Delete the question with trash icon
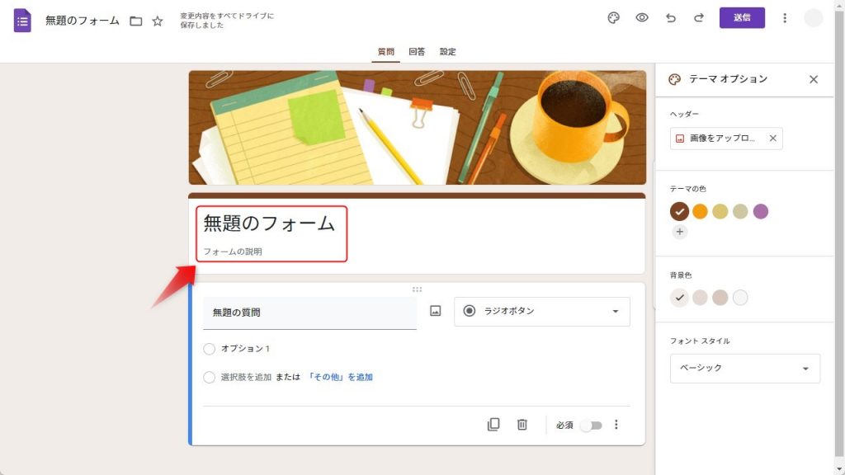Viewport: 845px width, 475px height. coord(522,425)
